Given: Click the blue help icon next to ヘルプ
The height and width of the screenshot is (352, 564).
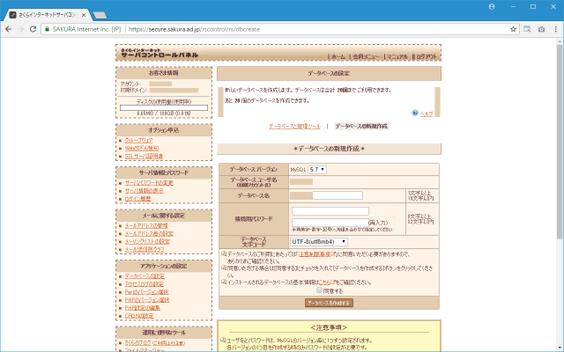Looking at the screenshot, I should coord(415,113).
